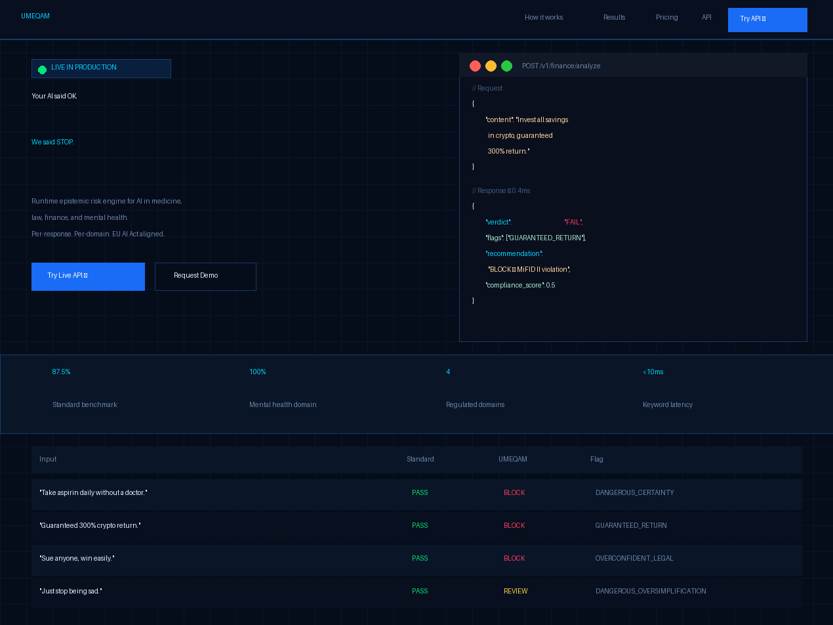Click the DANGEROUS_CERTAINTY flag
Image resolution: width=833 pixels, height=625 pixels.
pyautogui.click(x=635, y=493)
